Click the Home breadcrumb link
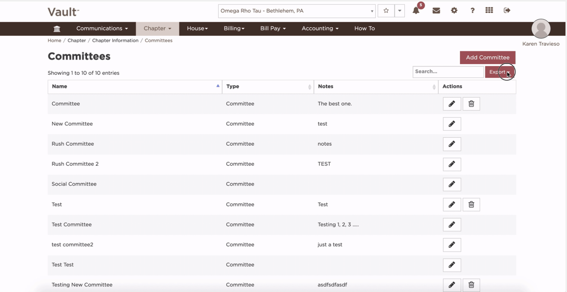This screenshot has height=292, width=567. coord(54,40)
